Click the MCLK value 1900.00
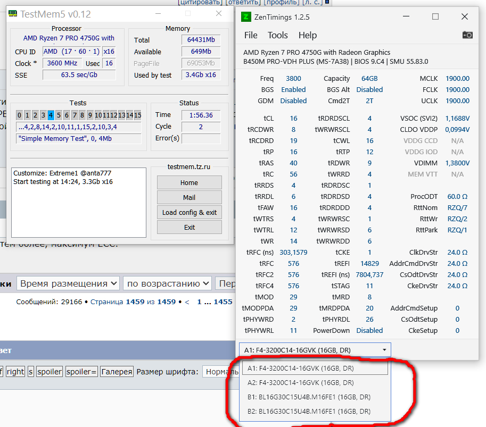The width and height of the screenshot is (486, 427). coord(457,78)
